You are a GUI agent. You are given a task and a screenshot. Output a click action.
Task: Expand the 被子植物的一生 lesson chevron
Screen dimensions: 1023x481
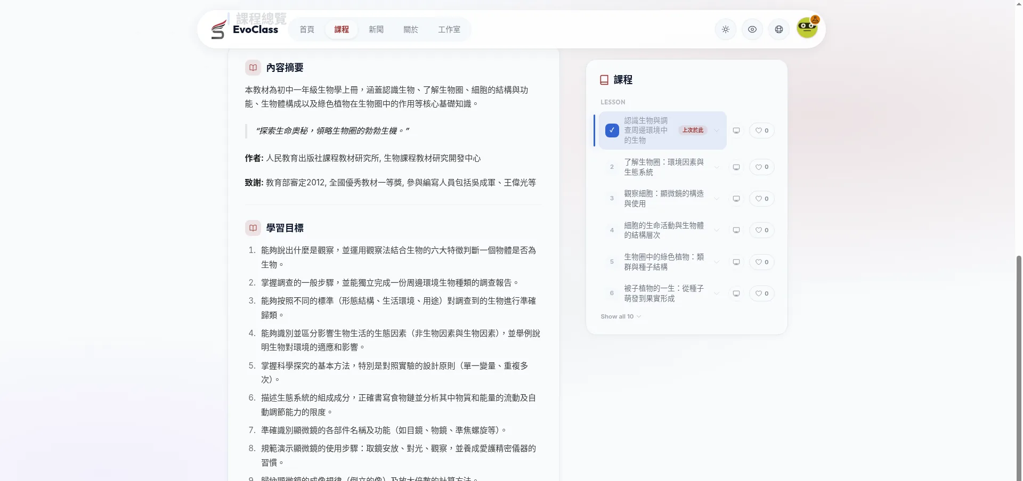click(717, 294)
